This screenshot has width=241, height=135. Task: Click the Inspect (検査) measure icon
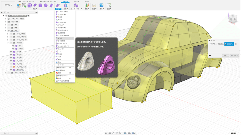click(x=94, y=5)
